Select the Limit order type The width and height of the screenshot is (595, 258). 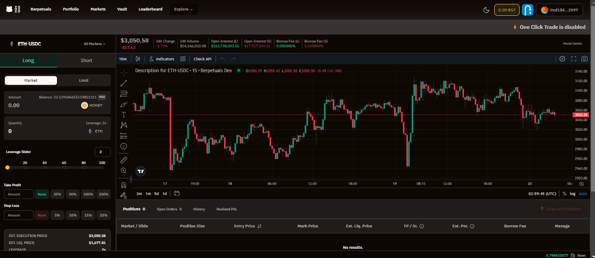[x=84, y=80]
